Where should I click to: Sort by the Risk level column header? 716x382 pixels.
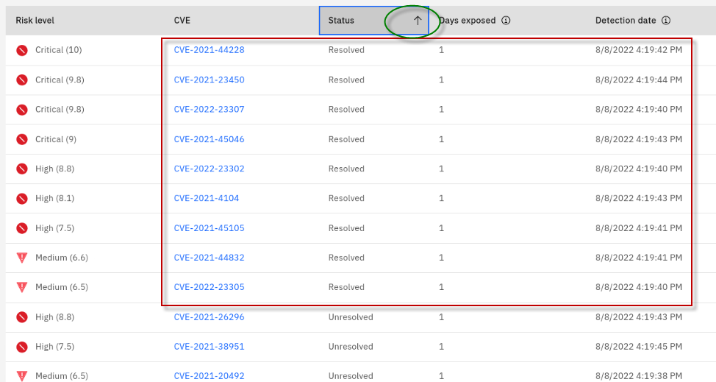point(35,21)
